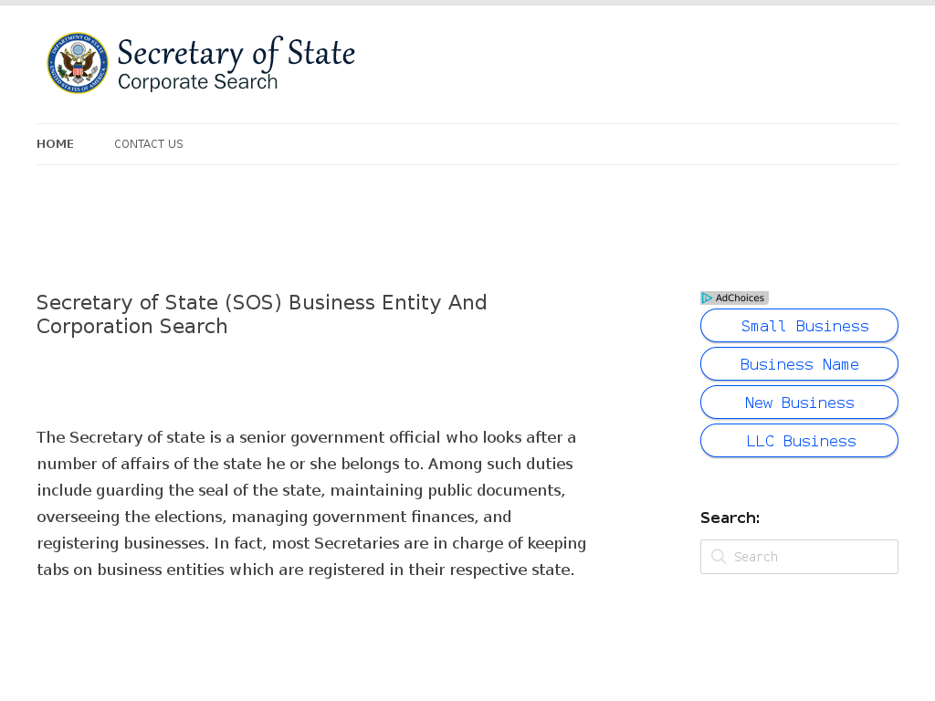Click the 'Search:' widget label
935x701 pixels.
click(730, 518)
